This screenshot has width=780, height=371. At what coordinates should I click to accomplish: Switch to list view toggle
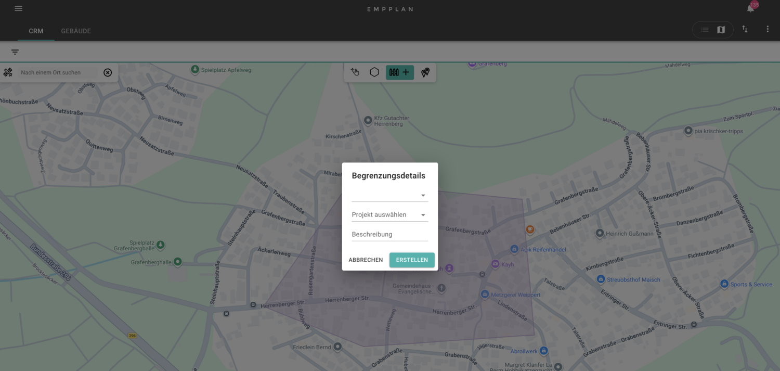705,30
